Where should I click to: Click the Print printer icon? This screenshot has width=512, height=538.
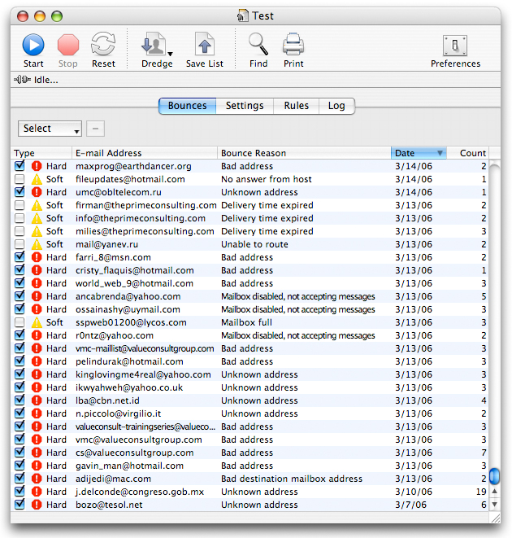(x=293, y=44)
